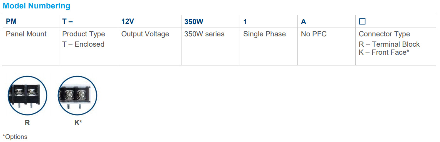Viewport: 440px width, 142px height.
Task: Click the K front face connector image
Action: (77, 96)
